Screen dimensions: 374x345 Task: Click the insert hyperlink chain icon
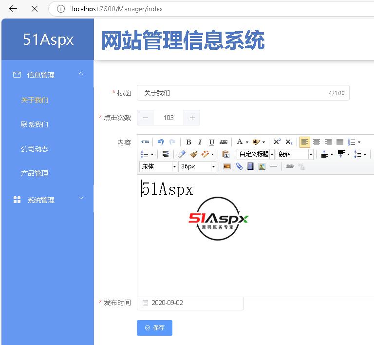coord(289,166)
